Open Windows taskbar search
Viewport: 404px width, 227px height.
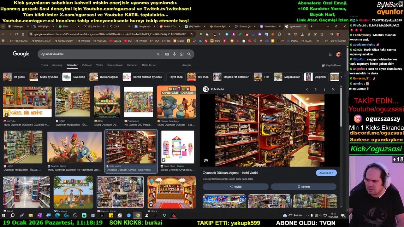12,216
